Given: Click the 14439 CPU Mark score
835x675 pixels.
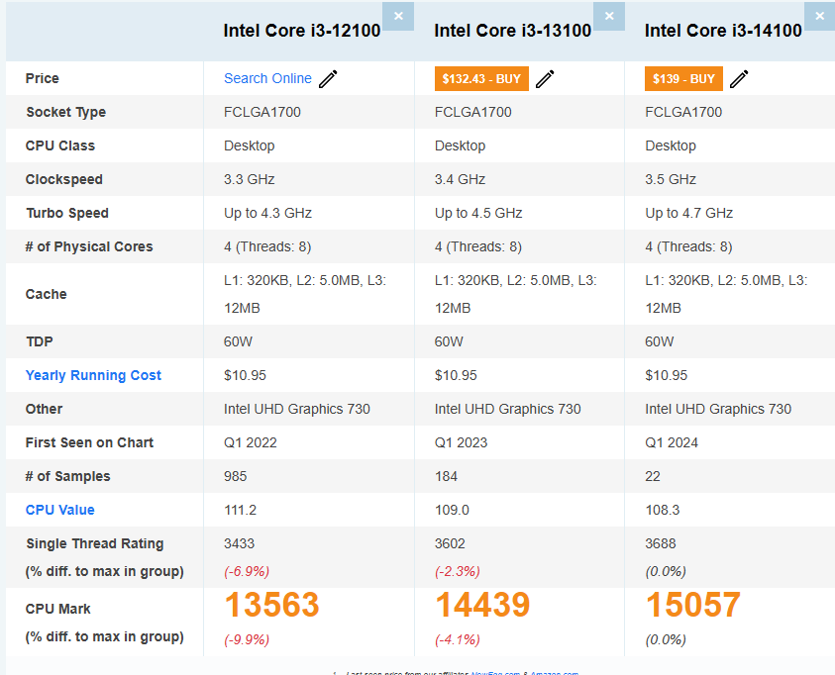Looking at the screenshot, I should pyautogui.click(x=482, y=605).
